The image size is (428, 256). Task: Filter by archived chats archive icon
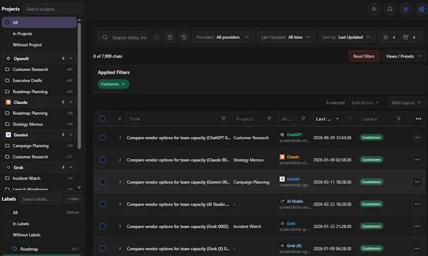coord(406,37)
